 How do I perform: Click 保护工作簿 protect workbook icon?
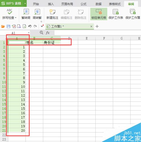[133, 12]
